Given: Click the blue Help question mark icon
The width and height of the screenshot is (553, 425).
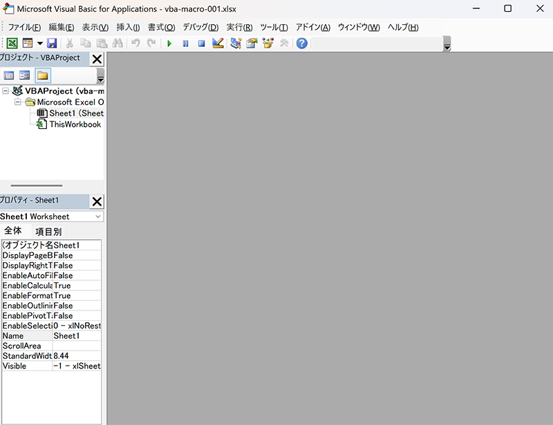Looking at the screenshot, I should tap(302, 43).
